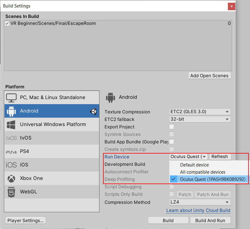The width and height of the screenshot is (250, 229).
Task: Click the Build button
Action: [x=168, y=221]
